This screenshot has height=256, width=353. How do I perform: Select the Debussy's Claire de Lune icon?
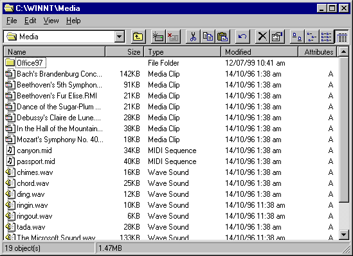click(10, 118)
